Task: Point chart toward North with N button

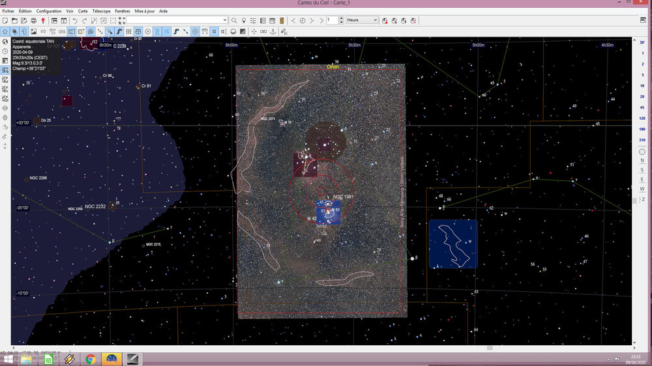Action: [x=642, y=160]
